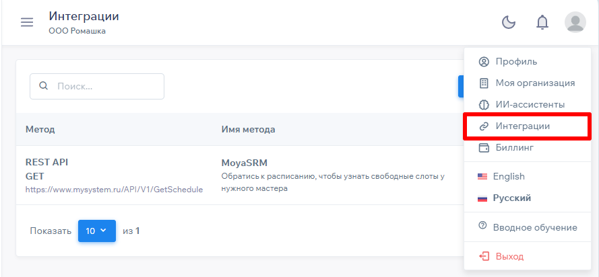599x277 pixels.
Task: Click the Выход logout icon
Action: [483, 256]
